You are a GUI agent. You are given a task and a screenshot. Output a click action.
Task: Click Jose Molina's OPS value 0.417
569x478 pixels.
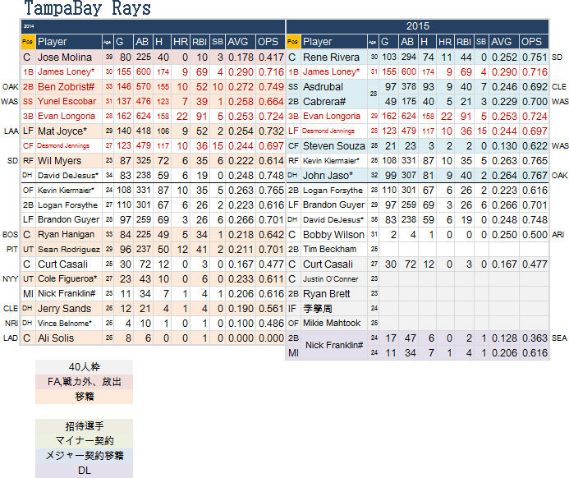pos(271,57)
